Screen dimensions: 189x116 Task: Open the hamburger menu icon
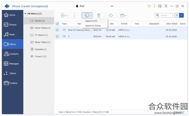[166, 6]
